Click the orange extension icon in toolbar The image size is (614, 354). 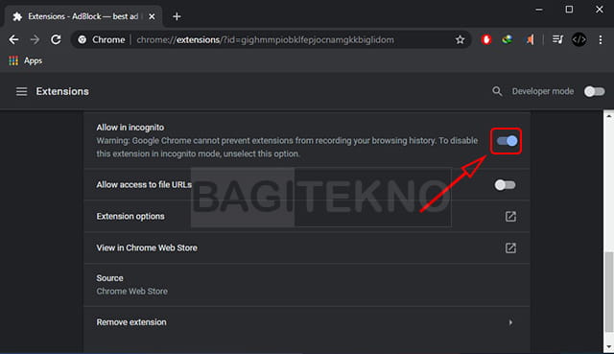[530, 39]
